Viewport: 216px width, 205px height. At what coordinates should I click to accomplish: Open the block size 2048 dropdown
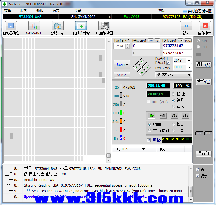[189, 61]
